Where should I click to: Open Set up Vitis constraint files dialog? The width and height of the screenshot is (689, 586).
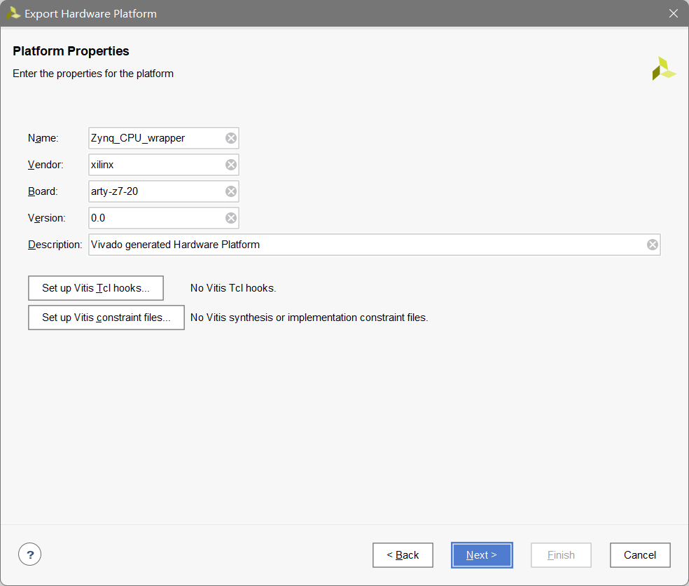106,318
